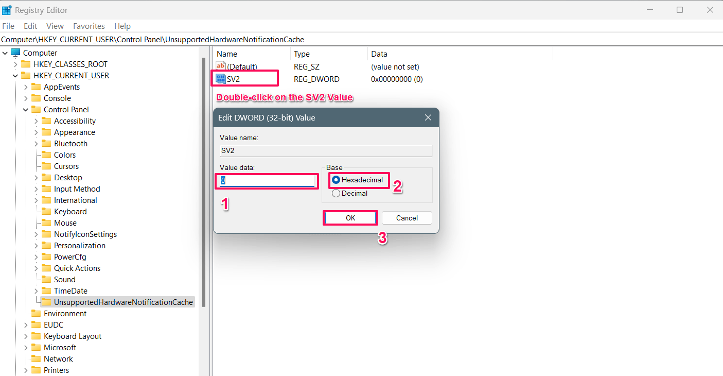Collapse the HKEY_CURRENT_USER key
This screenshot has height=376, width=723.
(15, 76)
